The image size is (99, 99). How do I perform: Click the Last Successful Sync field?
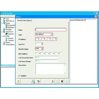coord(47,57)
